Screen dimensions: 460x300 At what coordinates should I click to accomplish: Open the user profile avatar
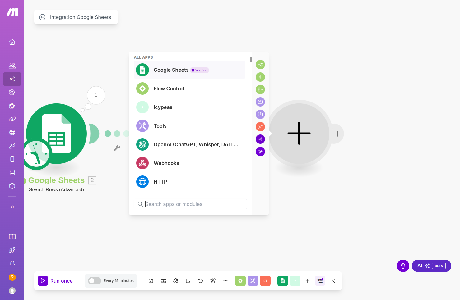tap(12, 291)
